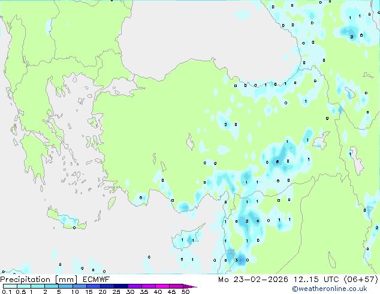Screen dimensions: 380x294
Task: Pick the 10–15 mm legend color box
Action: click(x=79, y=286)
